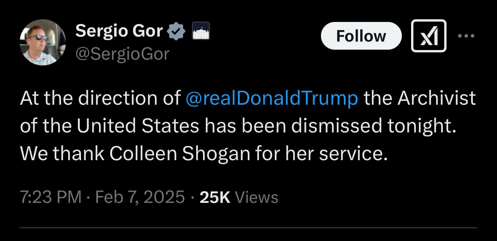Click the Feb 7, 2025 date
Viewport: 497px width, 241px height.
[140, 197]
